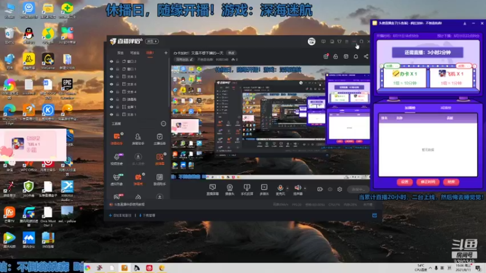This screenshot has height=273, width=486.
Task: Toggle eye visibility for source 文本 3
Action: (x=112, y=76)
